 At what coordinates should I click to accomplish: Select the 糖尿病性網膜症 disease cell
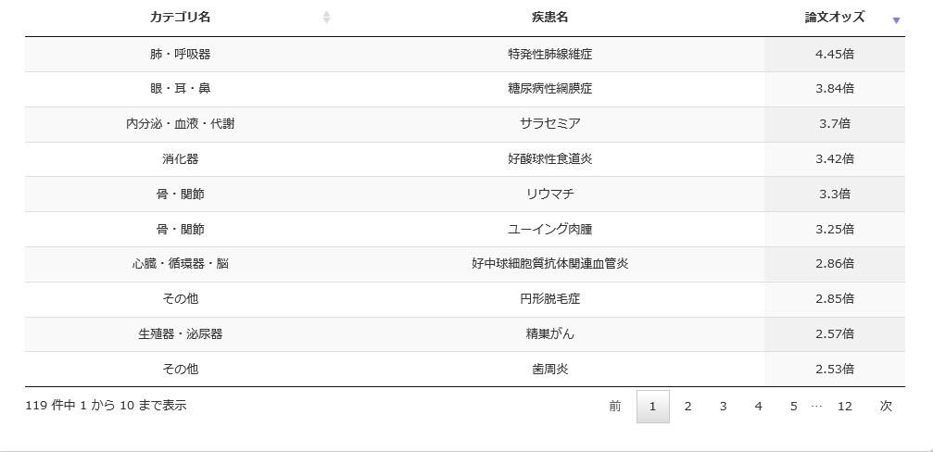coord(549,89)
